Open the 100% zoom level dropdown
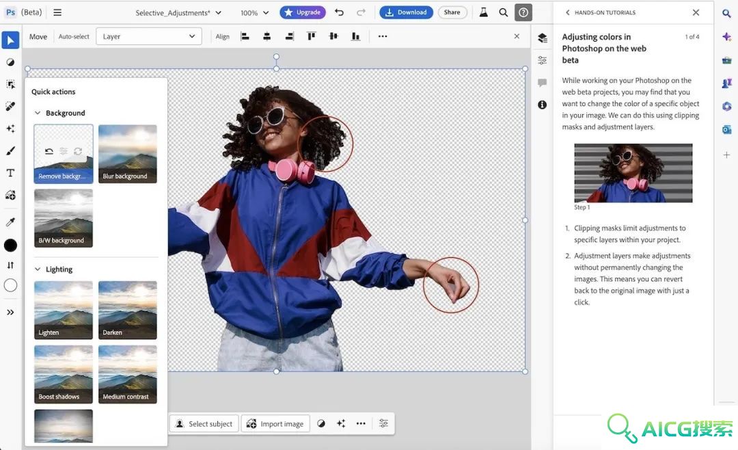The width and height of the screenshot is (738, 450). (x=255, y=13)
